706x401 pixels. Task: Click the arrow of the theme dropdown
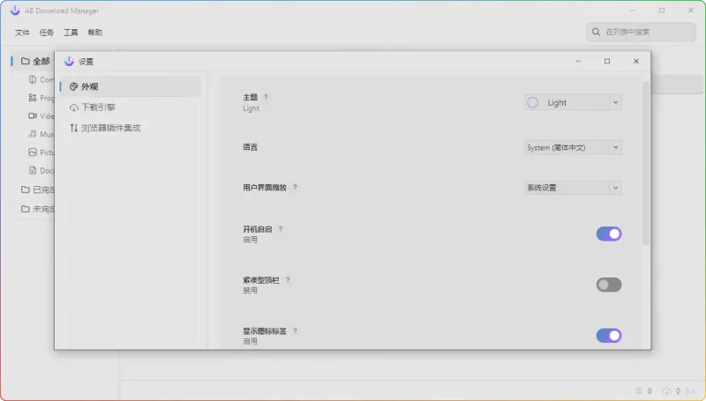click(615, 102)
